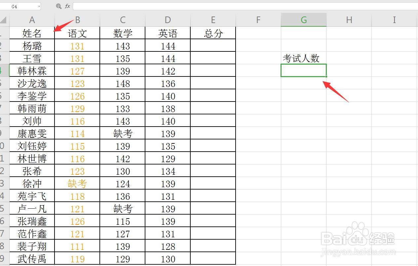Click the name cell 张希
This screenshot has height=266, width=418.
32,171
